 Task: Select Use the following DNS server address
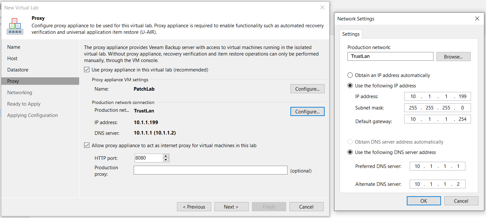[x=350, y=152]
